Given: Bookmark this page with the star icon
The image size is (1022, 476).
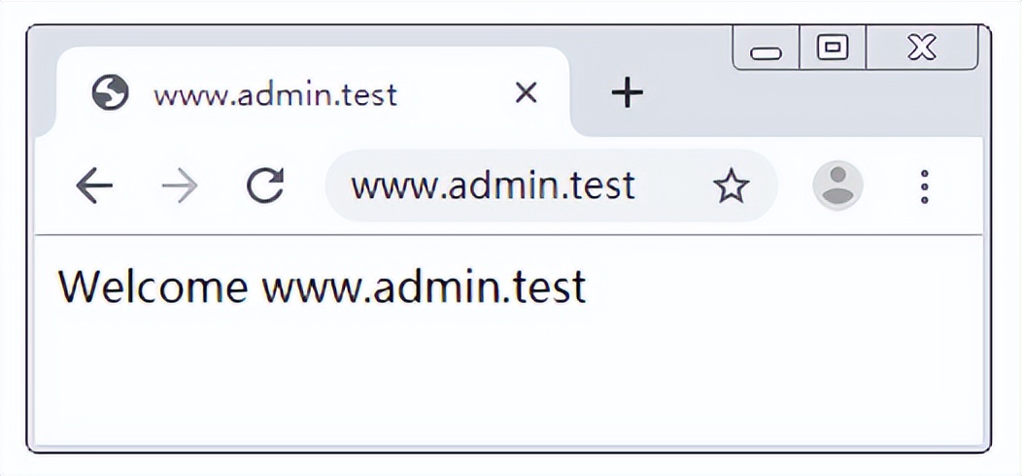Looking at the screenshot, I should (x=732, y=186).
